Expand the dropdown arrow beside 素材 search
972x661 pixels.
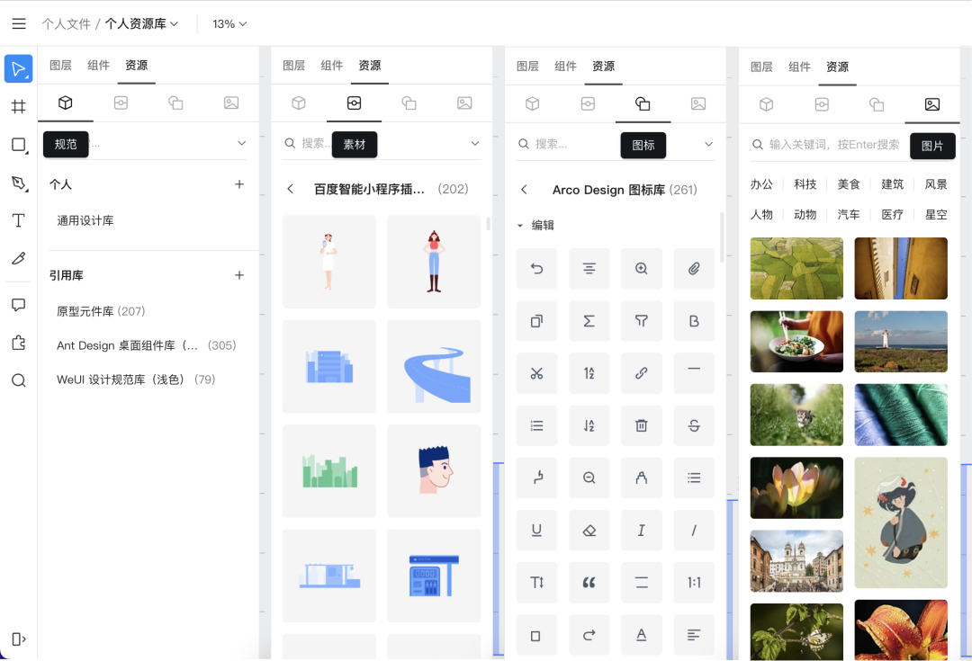[x=475, y=143]
